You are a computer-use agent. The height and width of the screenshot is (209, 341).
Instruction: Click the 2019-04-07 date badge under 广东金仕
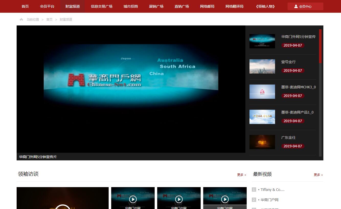293,146
